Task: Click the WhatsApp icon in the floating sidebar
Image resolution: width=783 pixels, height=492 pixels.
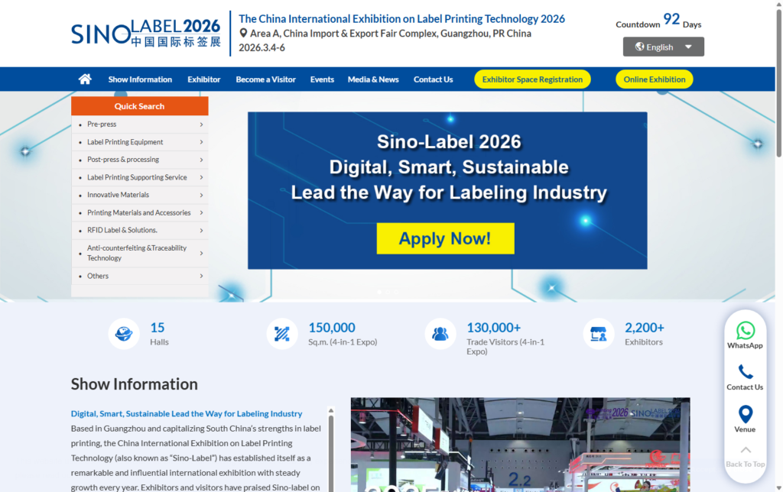Action: [745, 332]
